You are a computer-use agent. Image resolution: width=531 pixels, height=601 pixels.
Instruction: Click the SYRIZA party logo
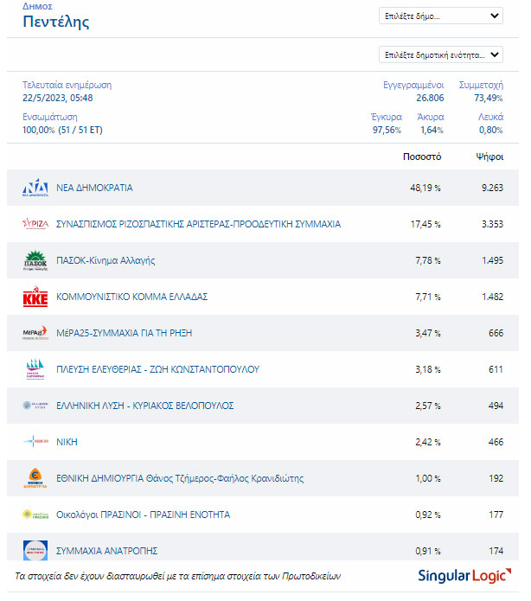point(35,223)
